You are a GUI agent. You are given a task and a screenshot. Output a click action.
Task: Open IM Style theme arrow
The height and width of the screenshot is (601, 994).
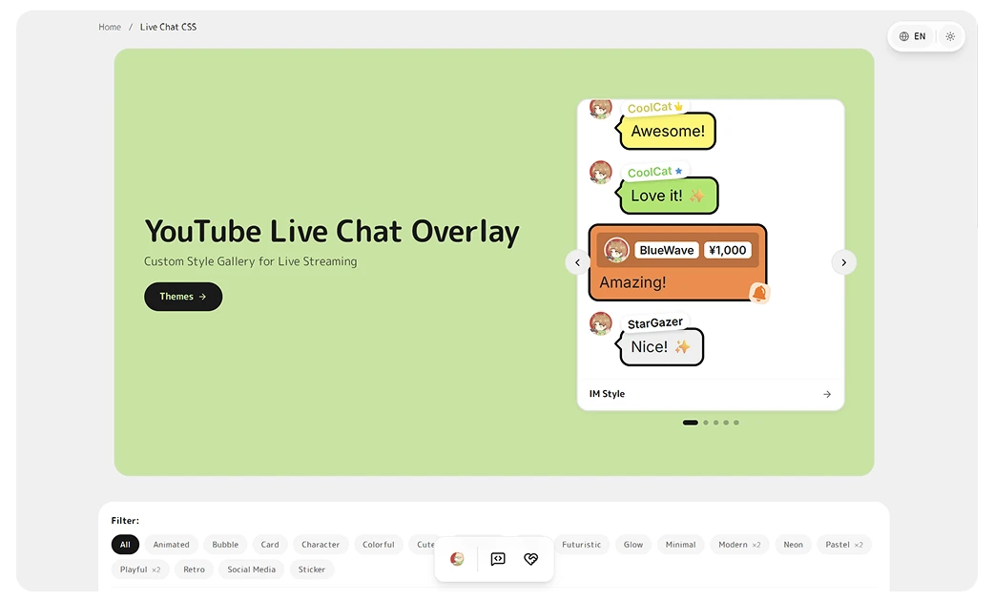click(827, 394)
